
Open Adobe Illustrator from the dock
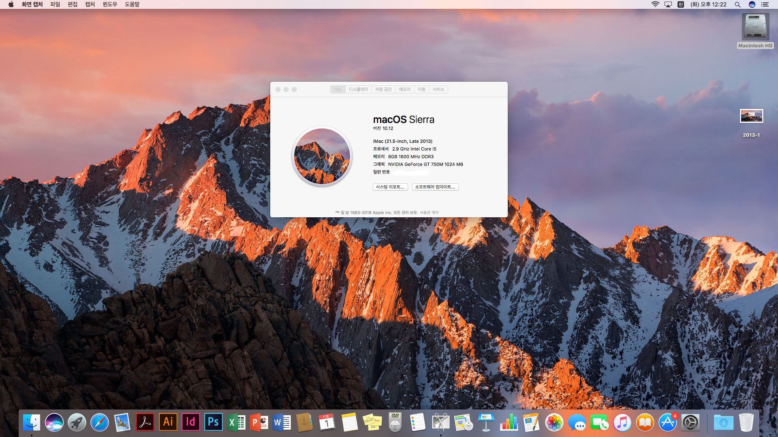pos(168,422)
